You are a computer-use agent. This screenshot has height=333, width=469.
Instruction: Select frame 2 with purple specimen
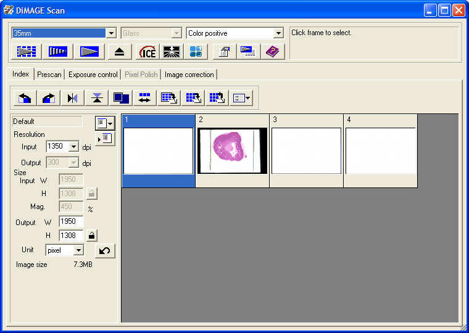233,151
